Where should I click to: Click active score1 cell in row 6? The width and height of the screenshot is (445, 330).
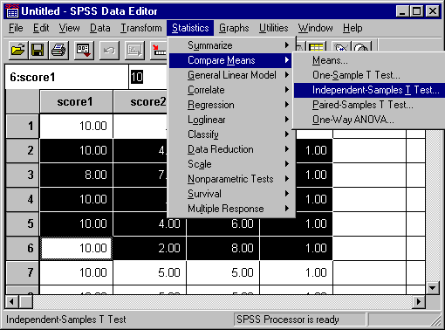click(x=76, y=248)
